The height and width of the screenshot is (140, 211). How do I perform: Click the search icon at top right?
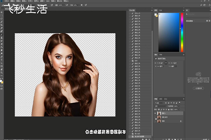[201, 5]
